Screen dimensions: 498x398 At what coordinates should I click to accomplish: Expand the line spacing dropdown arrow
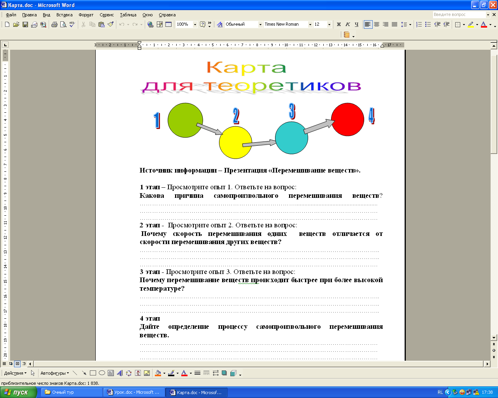point(410,24)
